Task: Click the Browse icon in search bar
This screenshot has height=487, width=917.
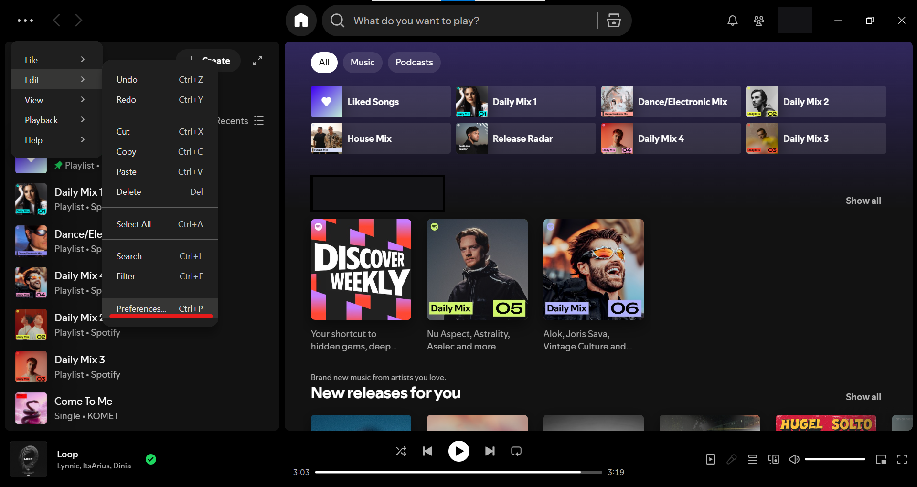Action: tap(614, 21)
